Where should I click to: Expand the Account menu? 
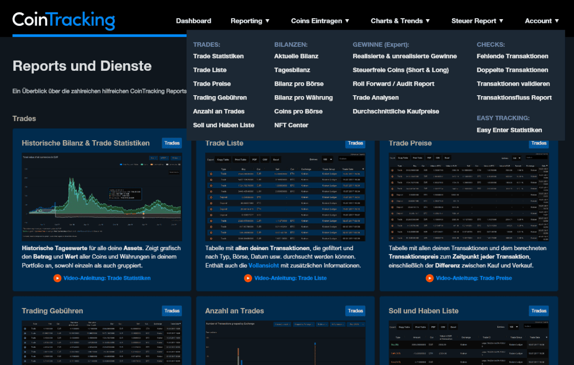[x=541, y=21]
